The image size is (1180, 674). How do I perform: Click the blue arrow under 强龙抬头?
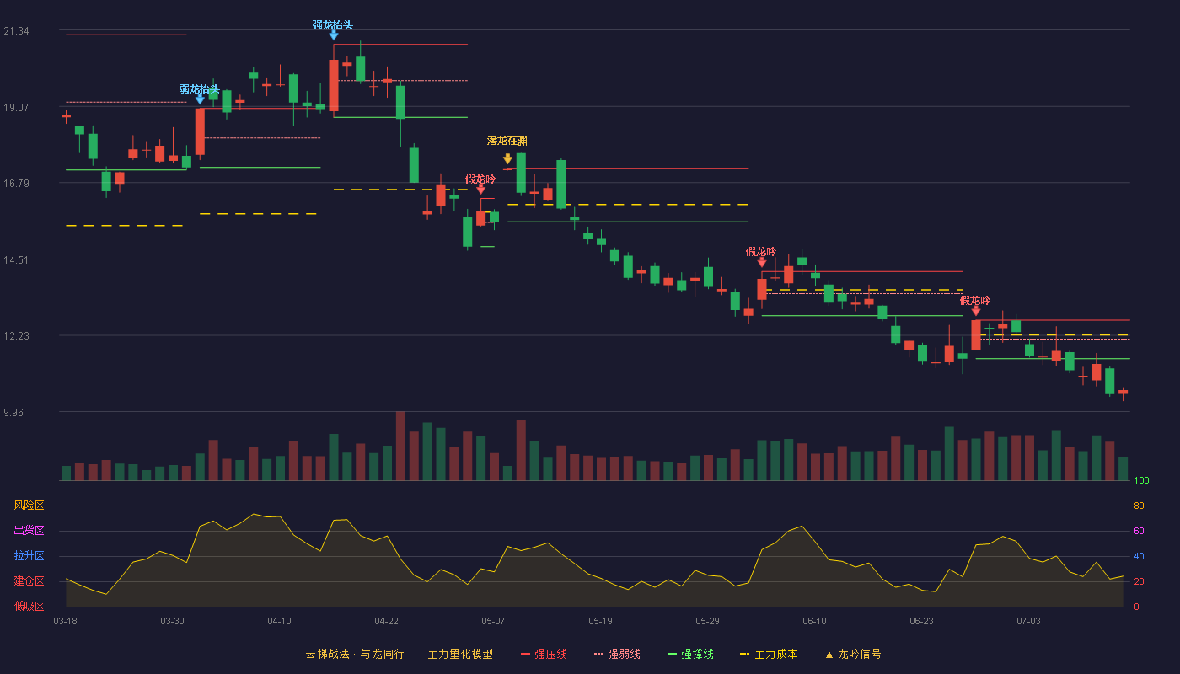334,35
